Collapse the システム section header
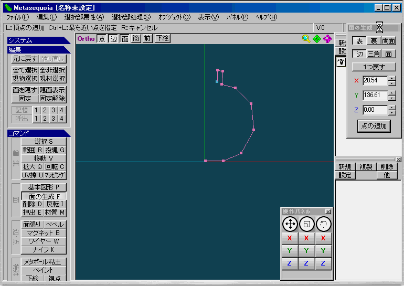Viewport: 404px width, 286px height. (39, 40)
